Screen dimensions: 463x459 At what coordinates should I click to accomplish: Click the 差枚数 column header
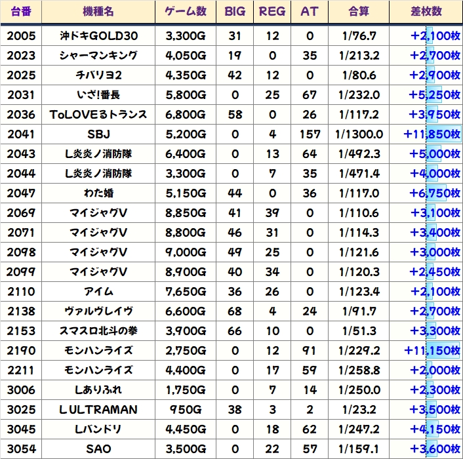click(426, 12)
